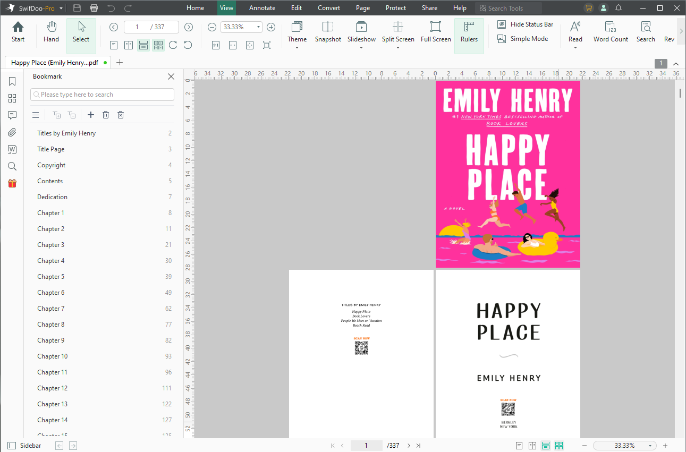Click status bar zoom-out minus

[x=585, y=446]
